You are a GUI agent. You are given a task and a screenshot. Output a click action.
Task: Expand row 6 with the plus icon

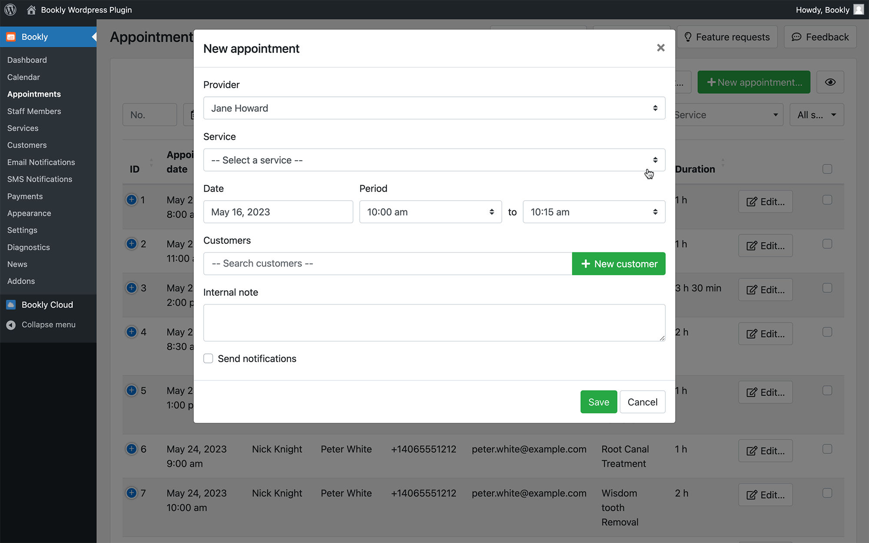pyautogui.click(x=131, y=449)
